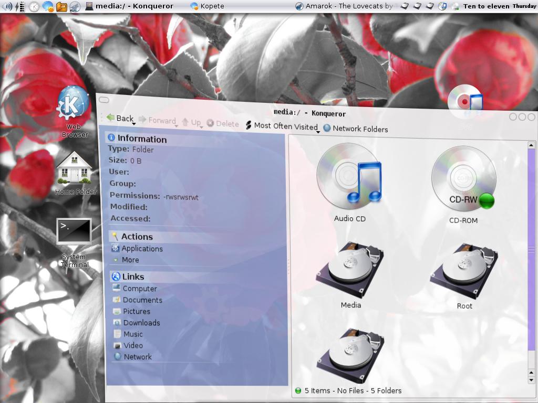Open Network Folders from the toolbar

pos(356,129)
